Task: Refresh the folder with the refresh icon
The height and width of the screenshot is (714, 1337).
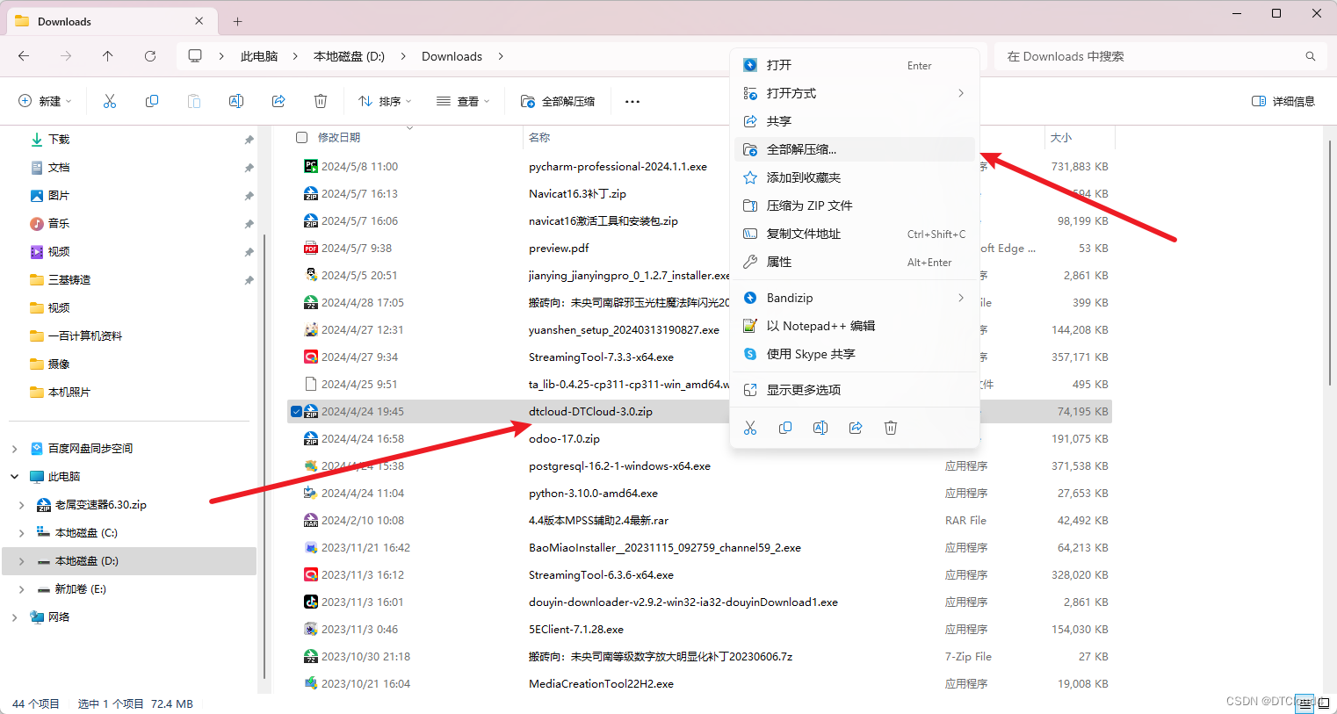Action: pyautogui.click(x=149, y=55)
